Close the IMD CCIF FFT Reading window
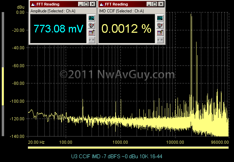 coord(161,4)
